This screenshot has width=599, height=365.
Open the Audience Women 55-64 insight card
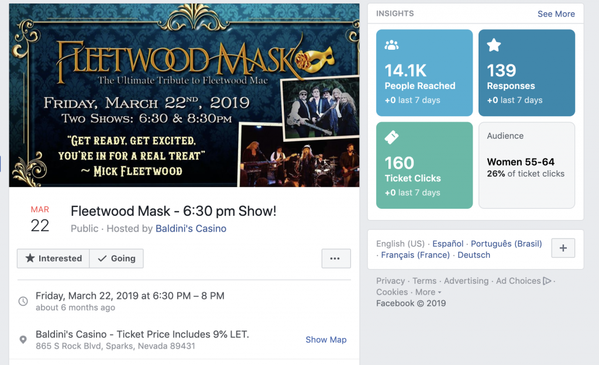click(526, 166)
